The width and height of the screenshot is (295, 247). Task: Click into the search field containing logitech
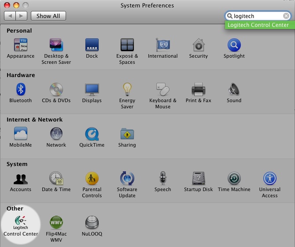click(x=258, y=16)
